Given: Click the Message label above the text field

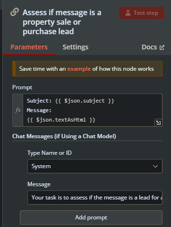Looking at the screenshot, I should [x=39, y=184].
